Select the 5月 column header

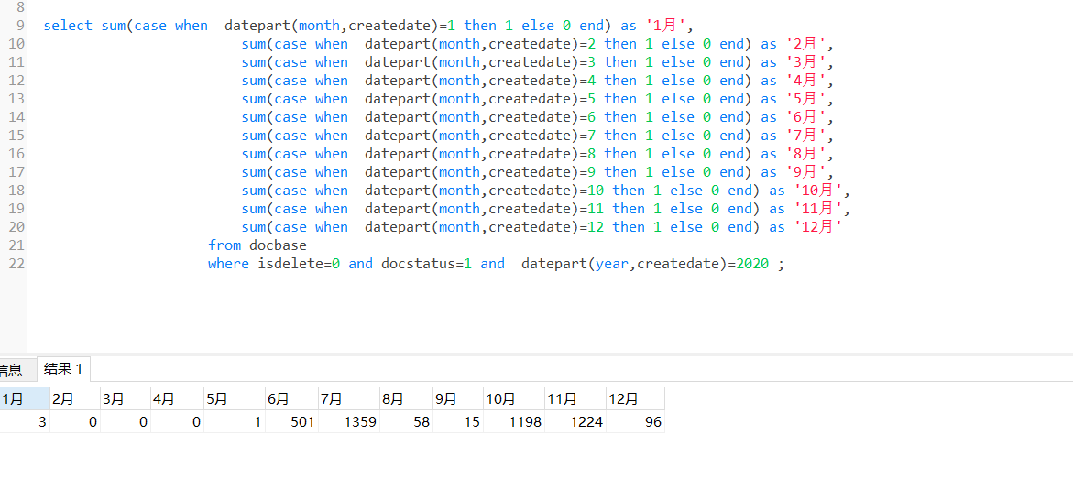point(234,399)
